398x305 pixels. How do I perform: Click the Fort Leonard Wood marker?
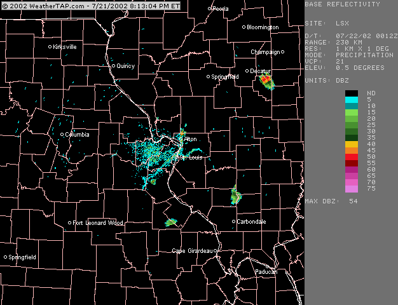coord(70,222)
